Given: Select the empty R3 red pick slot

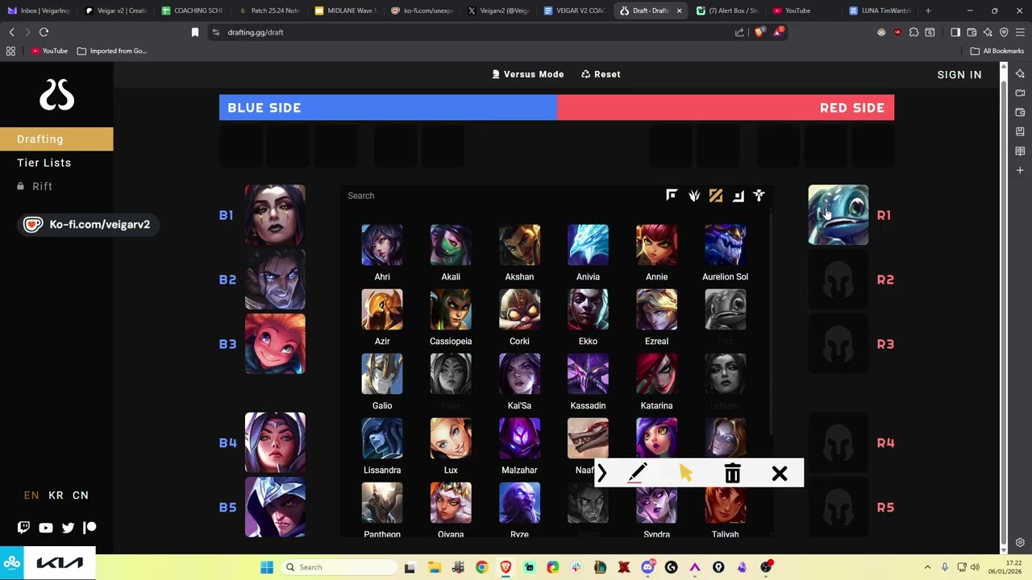Looking at the screenshot, I should [x=838, y=344].
